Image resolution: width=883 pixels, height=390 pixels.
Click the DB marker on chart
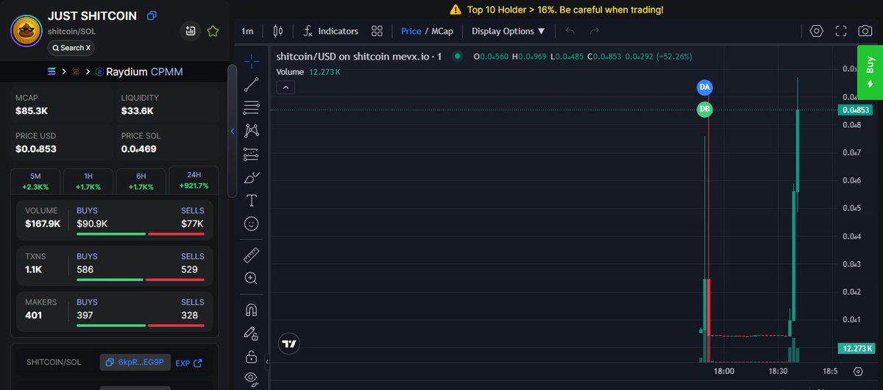(705, 109)
